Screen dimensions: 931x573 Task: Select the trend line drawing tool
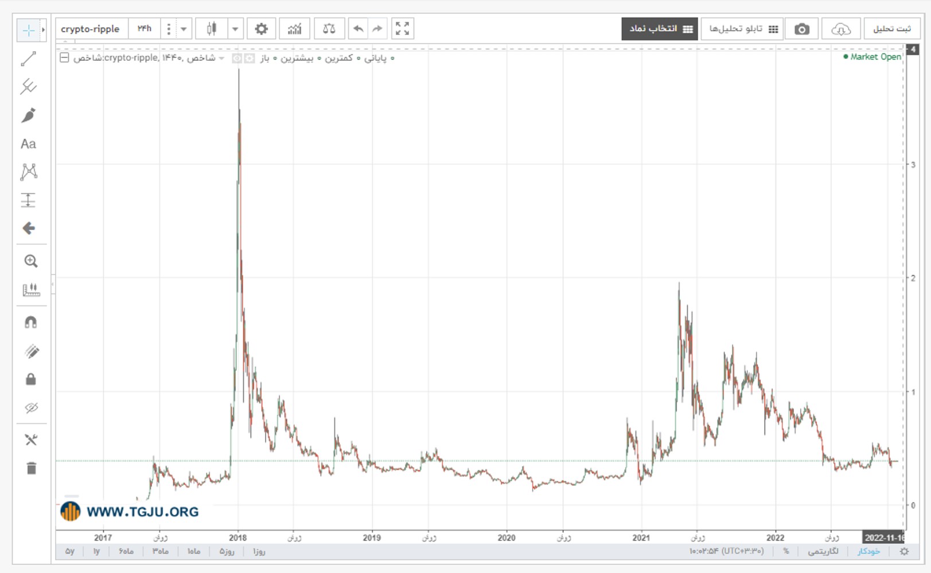pyautogui.click(x=29, y=58)
